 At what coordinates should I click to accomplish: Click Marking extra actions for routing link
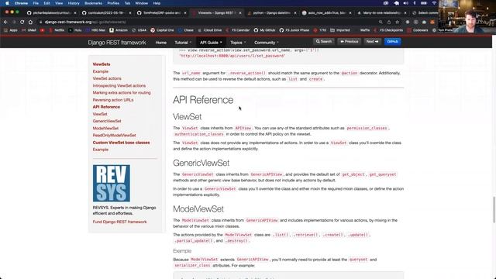coord(122,93)
